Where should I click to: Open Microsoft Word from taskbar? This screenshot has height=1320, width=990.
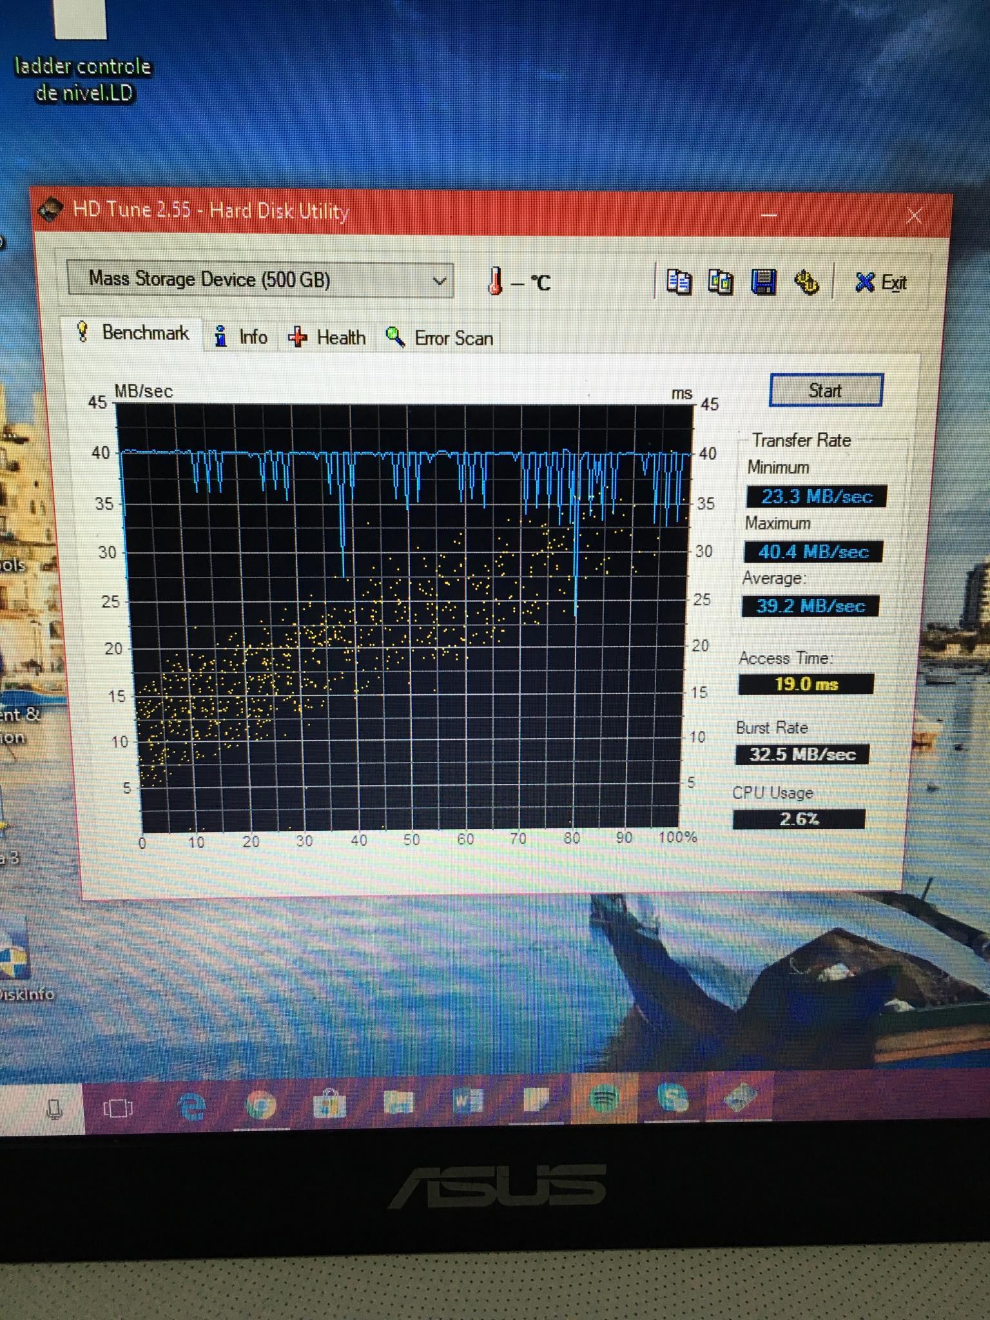point(468,1102)
